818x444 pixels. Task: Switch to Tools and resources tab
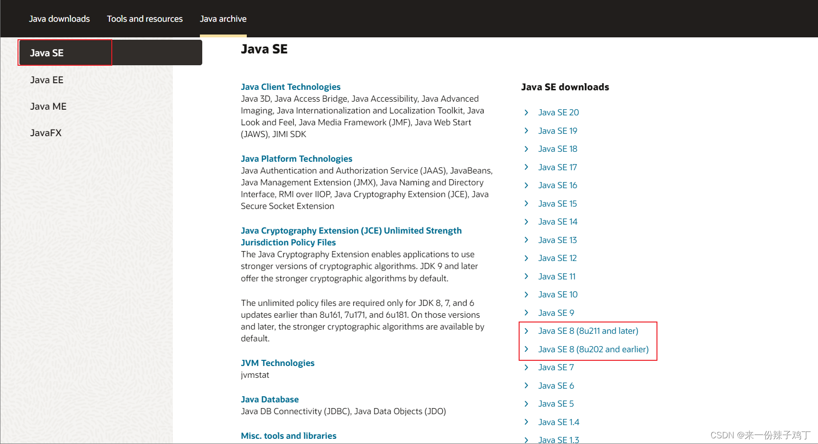pyautogui.click(x=144, y=19)
